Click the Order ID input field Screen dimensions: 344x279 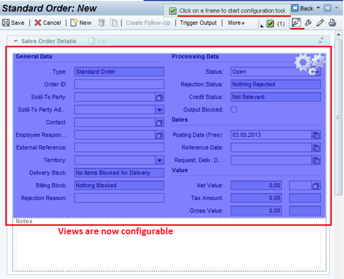click(119, 85)
